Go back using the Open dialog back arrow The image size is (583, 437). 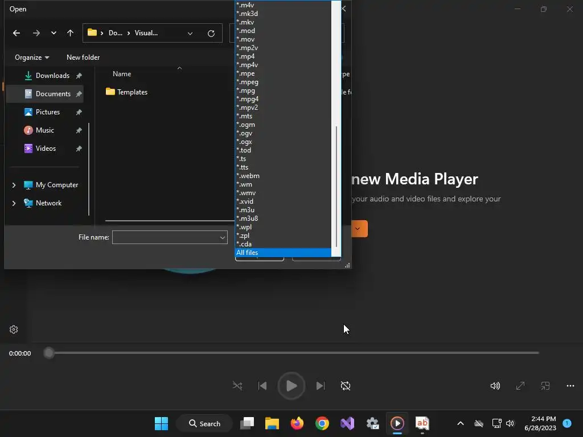17,33
